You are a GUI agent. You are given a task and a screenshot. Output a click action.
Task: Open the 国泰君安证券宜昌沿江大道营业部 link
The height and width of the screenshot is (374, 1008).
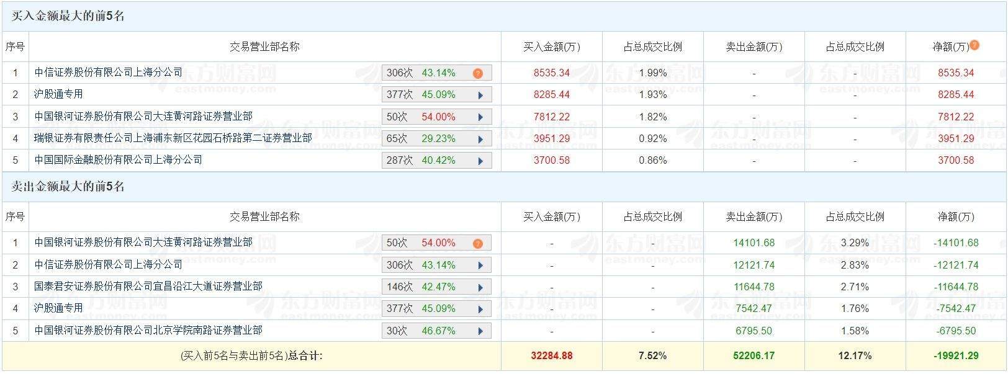tap(148, 286)
